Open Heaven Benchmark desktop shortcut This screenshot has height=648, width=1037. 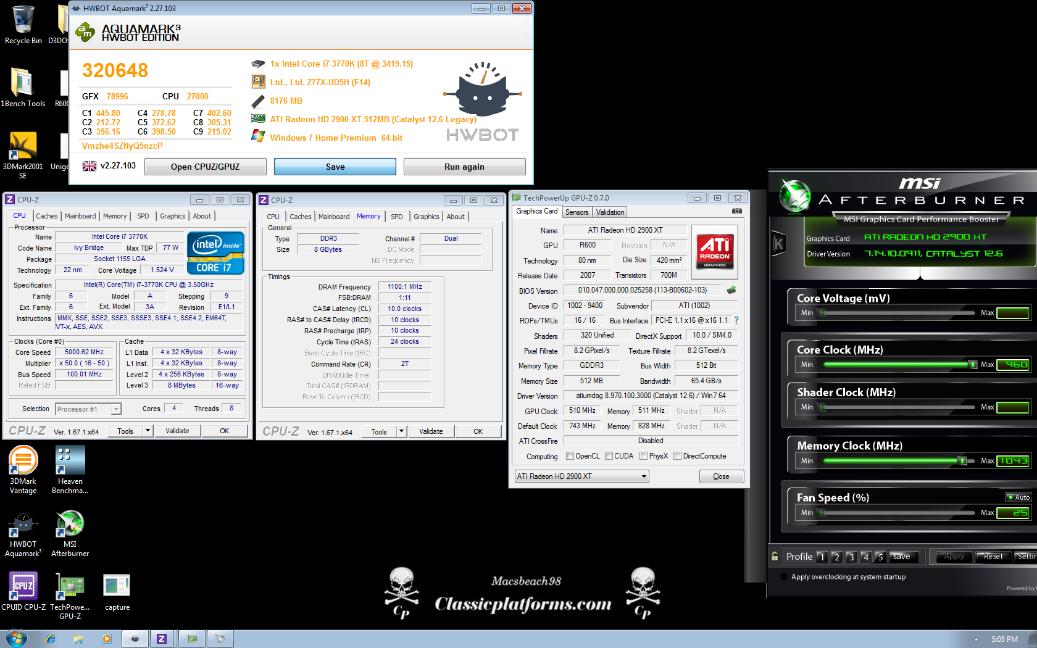(70, 470)
